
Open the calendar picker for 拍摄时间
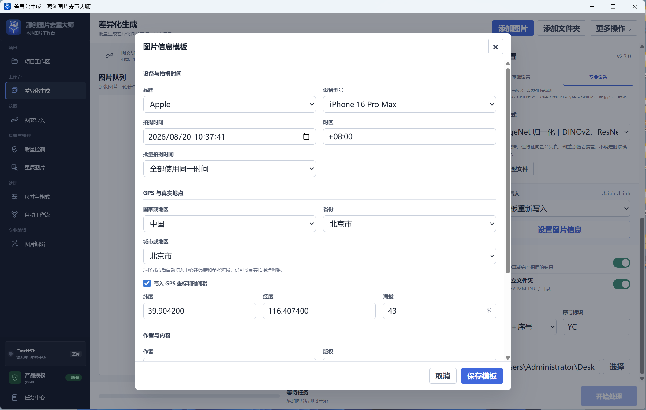pos(306,136)
